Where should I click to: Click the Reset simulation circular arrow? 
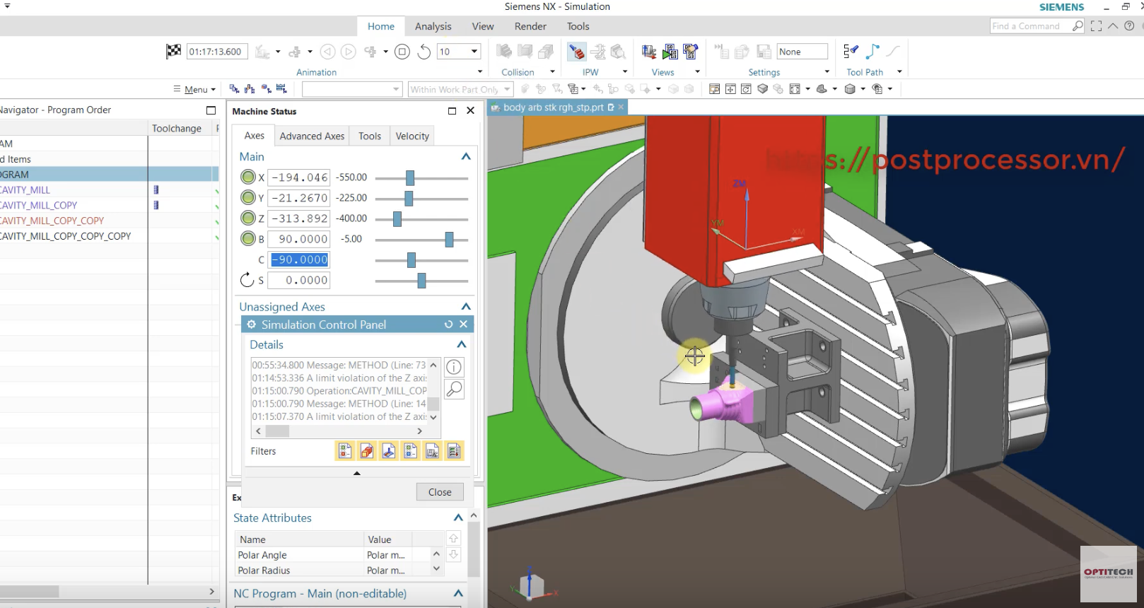click(424, 52)
